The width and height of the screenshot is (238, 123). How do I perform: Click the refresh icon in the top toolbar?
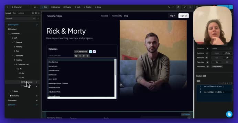(178, 7)
